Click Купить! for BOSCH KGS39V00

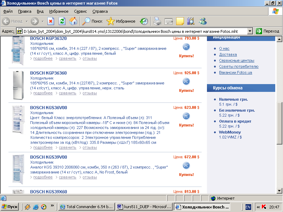click(186, 175)
